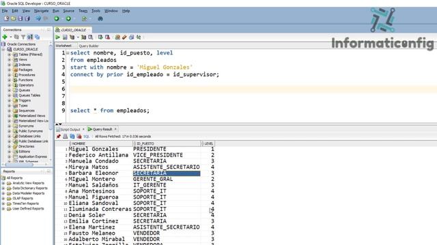Click the blue Undo arrow icon

coord(38,18)
